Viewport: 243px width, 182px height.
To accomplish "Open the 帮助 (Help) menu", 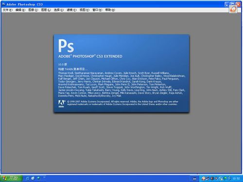I will pyautogui.click(x=110, y=10).
